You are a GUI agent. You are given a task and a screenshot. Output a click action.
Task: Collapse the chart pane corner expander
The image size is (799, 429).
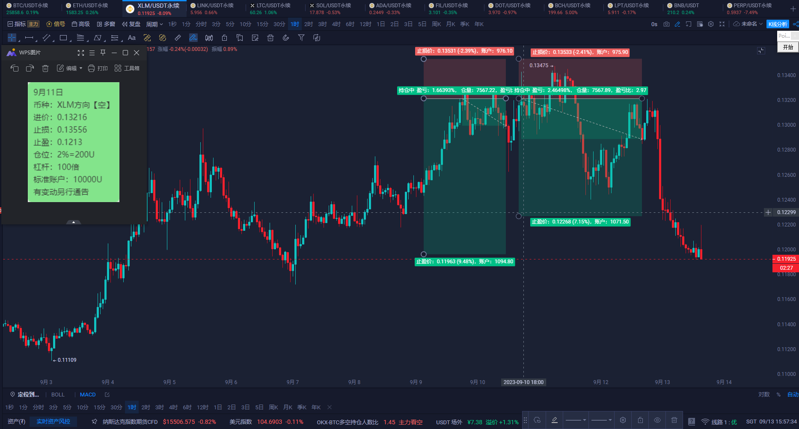click(x=761, y=51)
